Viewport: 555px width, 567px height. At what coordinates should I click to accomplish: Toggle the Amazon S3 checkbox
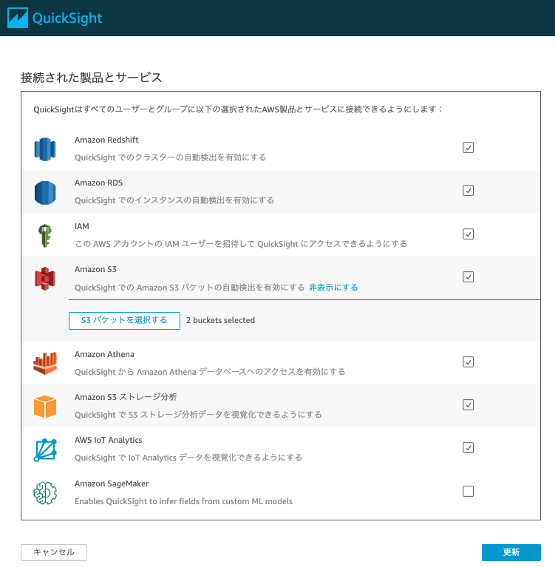coord(469,277)
